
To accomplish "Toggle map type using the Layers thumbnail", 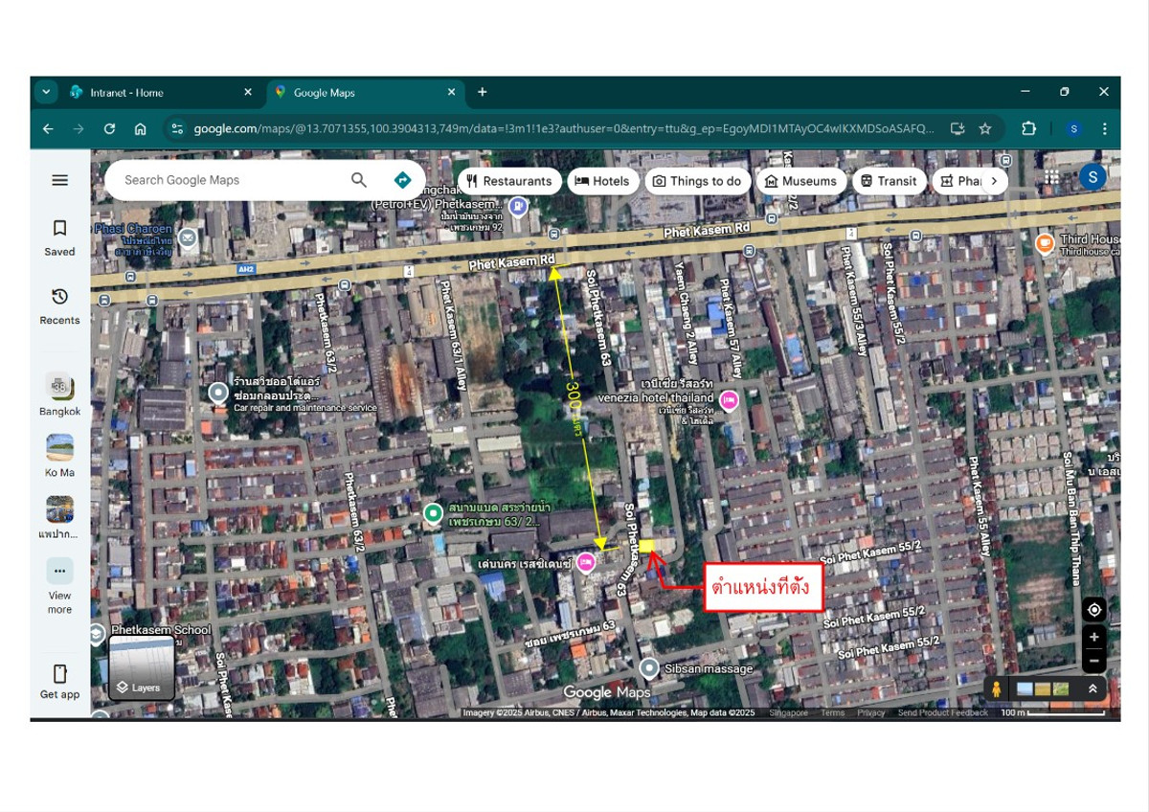I will point(142,667).
